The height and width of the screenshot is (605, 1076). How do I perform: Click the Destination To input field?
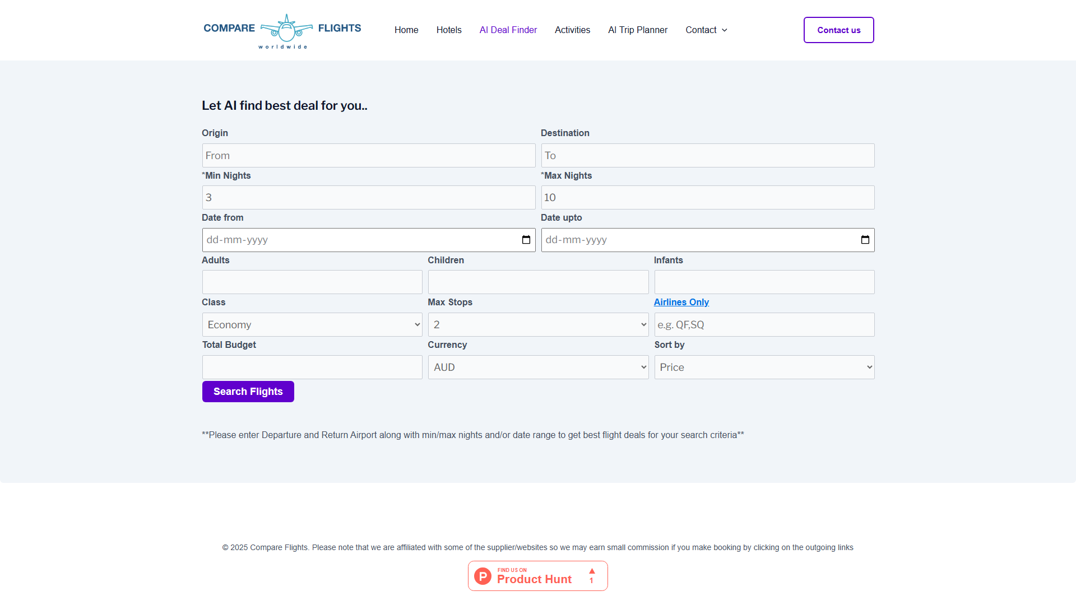point(707,156)
